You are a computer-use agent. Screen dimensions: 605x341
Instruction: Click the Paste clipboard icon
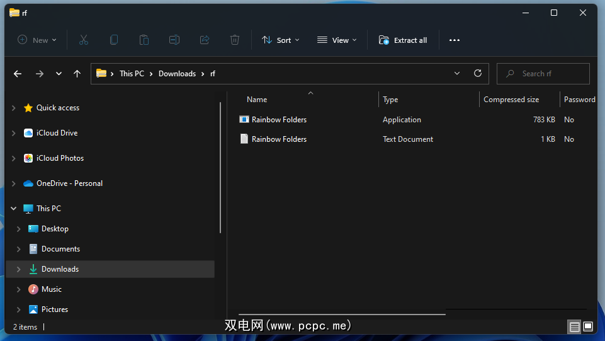[x=144, y=40]
